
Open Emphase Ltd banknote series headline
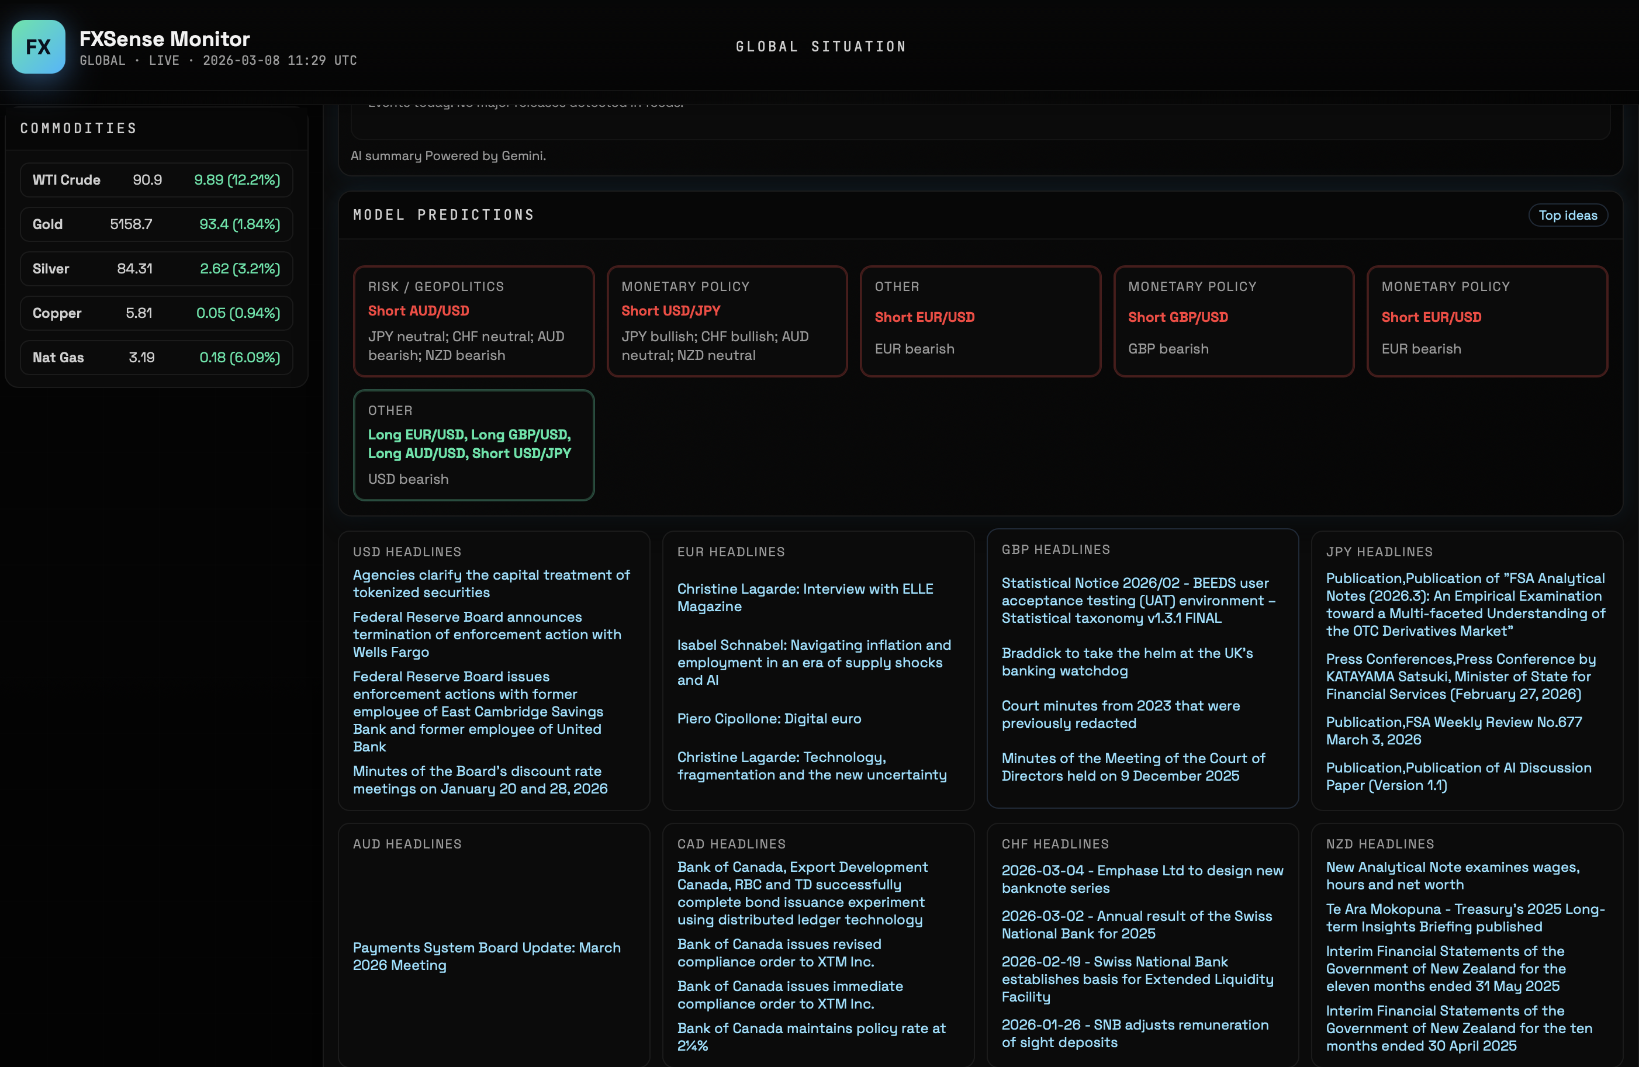[1142, 879]
